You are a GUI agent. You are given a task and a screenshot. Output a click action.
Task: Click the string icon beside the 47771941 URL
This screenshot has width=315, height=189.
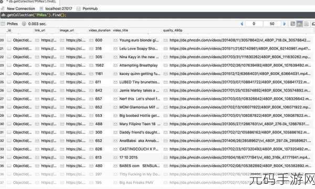click(x=165, y=158)
